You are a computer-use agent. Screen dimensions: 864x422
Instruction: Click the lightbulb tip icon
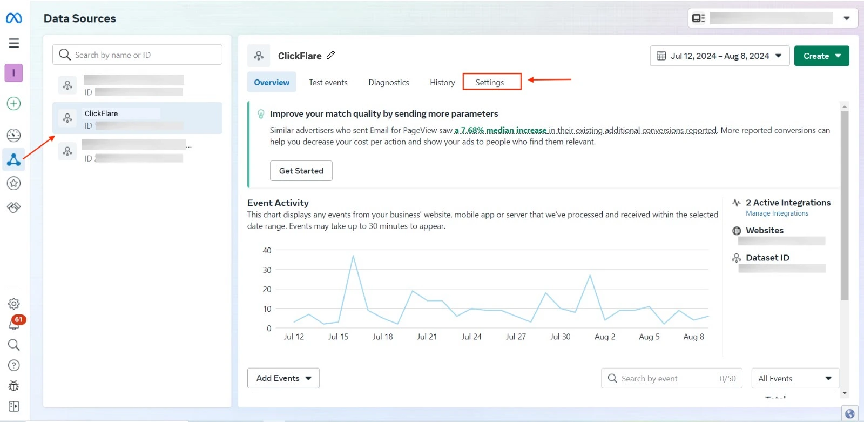click(x=261, y=114)
